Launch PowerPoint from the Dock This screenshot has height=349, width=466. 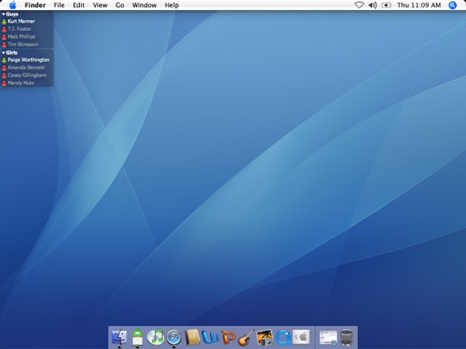pos(228,337)
